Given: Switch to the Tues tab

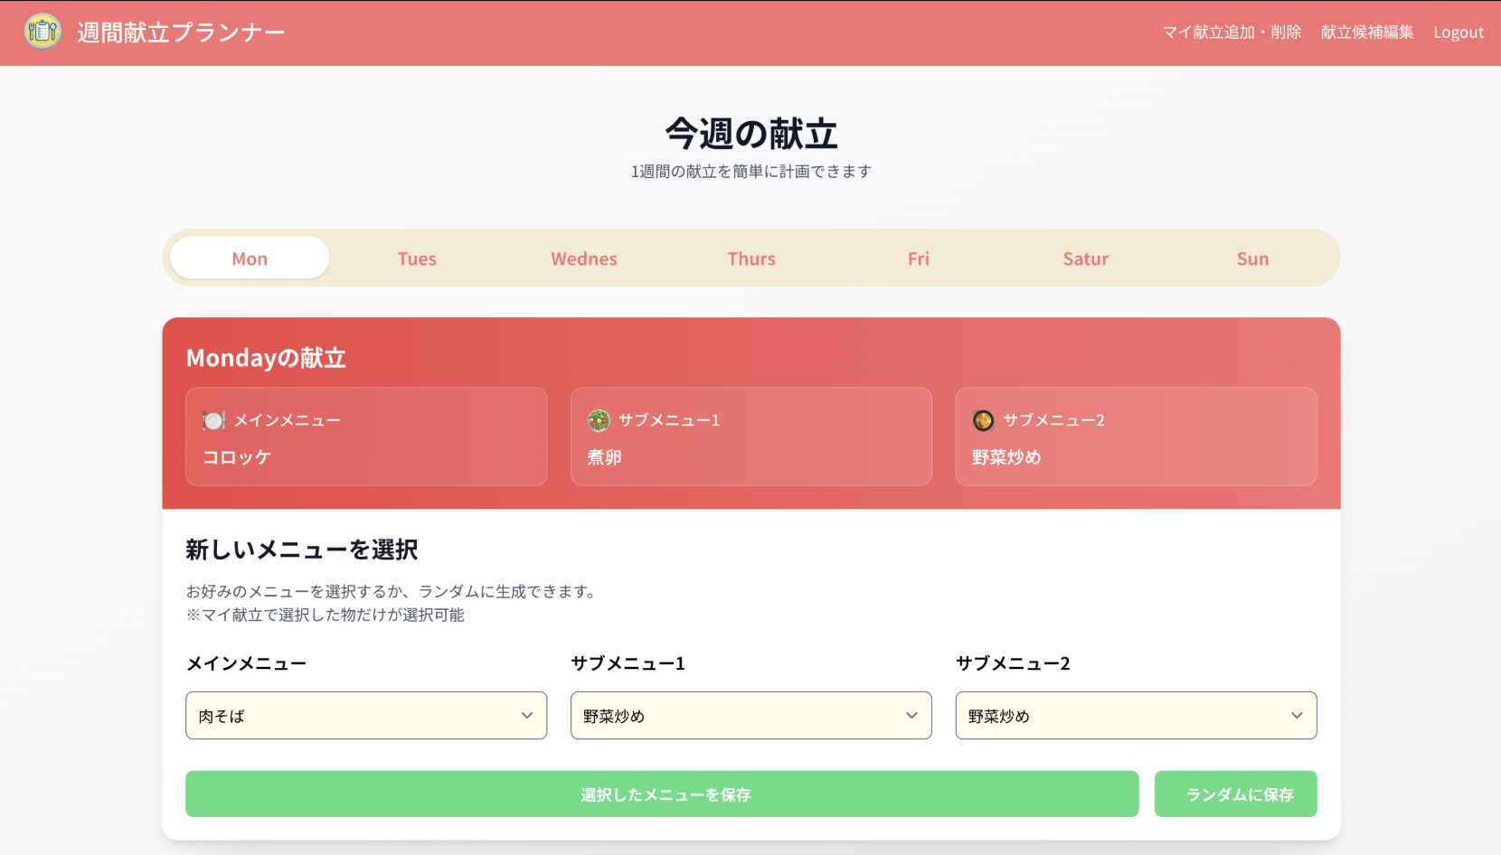Looking at the screenshot, I should [x=417, y=258].
